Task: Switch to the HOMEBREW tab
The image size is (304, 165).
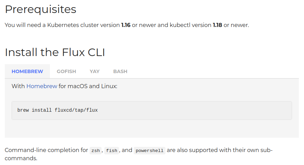Action: click(27, 71)
